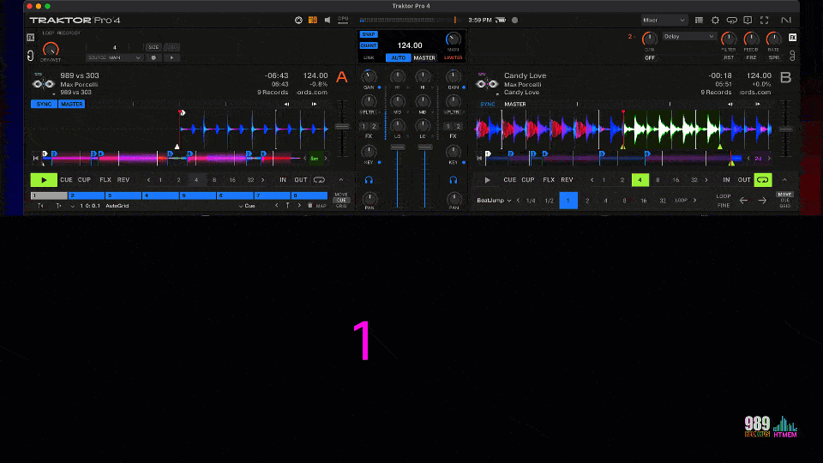Jump to track start on Deck A
The width and height of the screenshot is (823, 463).
pos(35,158)
